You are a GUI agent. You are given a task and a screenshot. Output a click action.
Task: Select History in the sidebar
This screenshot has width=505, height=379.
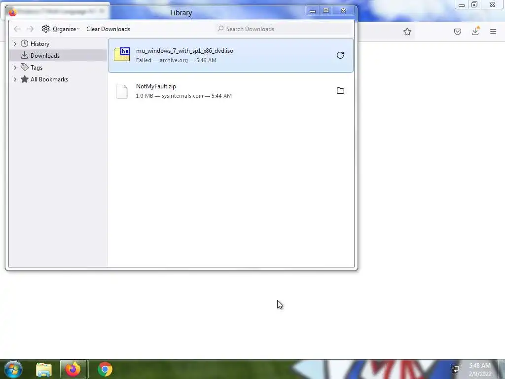tap(39, 44)
